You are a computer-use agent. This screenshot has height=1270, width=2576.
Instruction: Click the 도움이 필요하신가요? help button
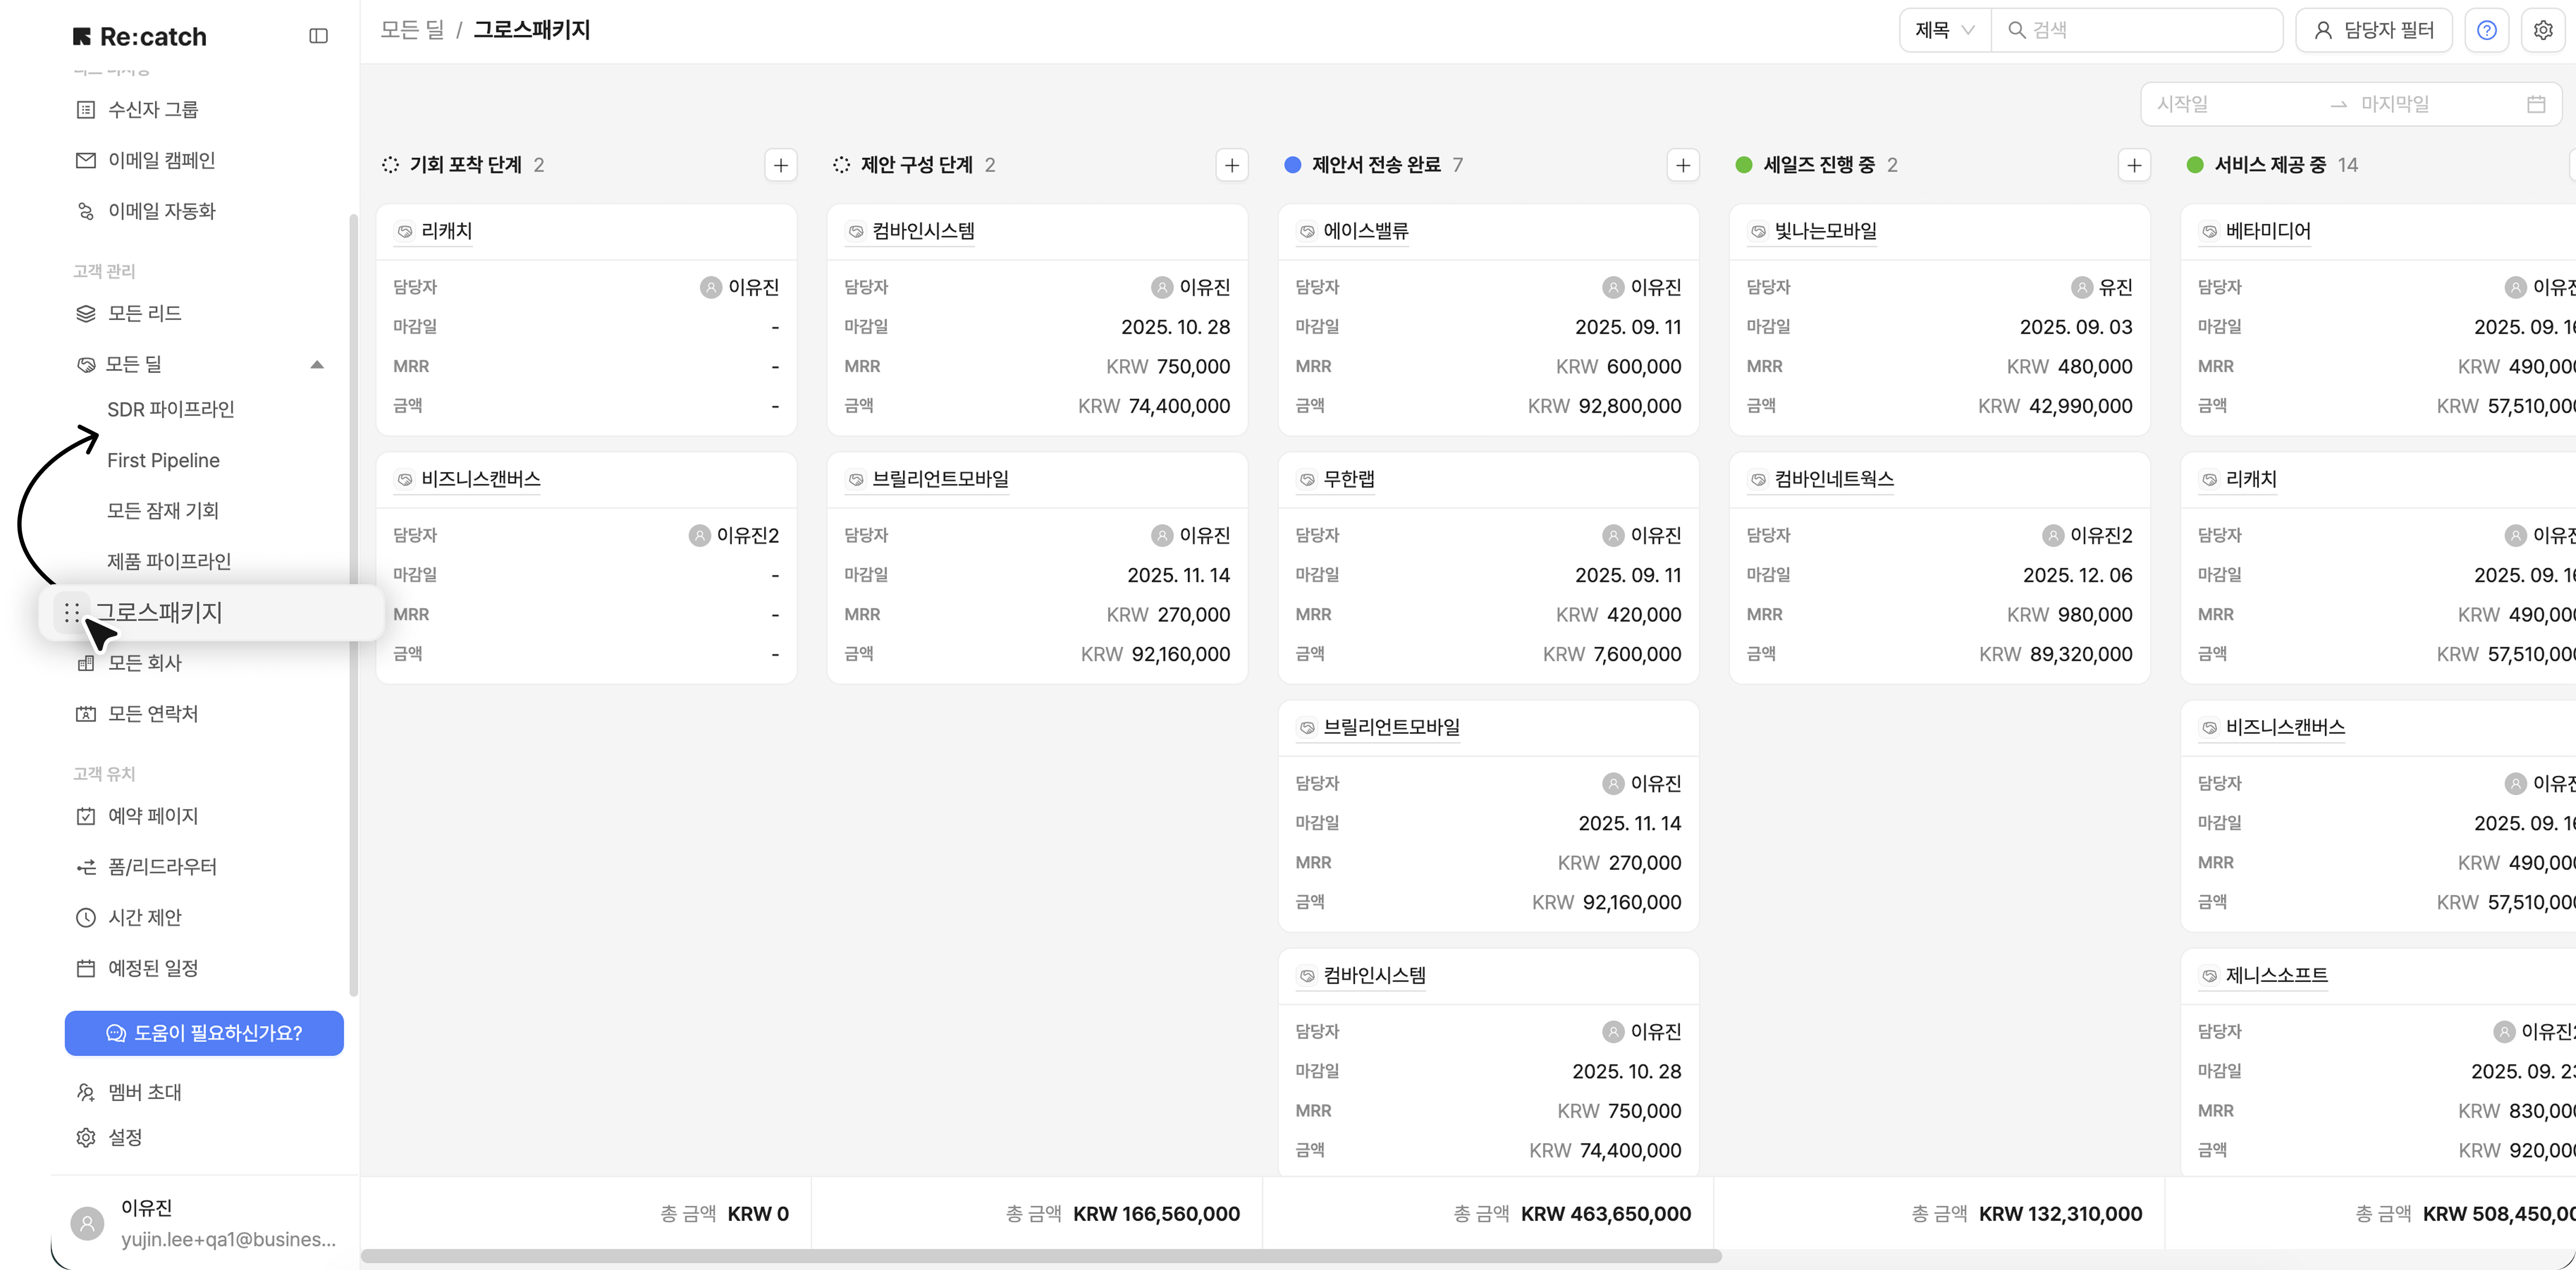(204, 1033)
